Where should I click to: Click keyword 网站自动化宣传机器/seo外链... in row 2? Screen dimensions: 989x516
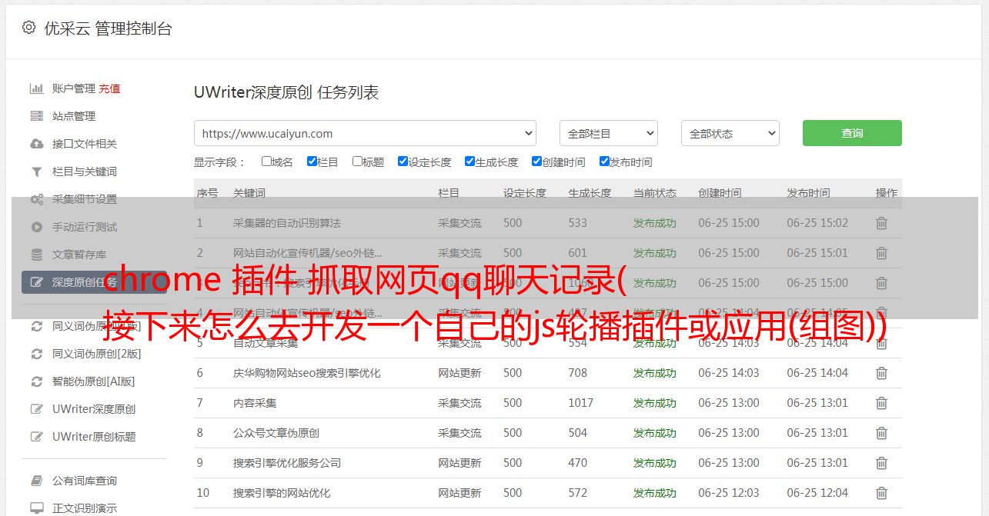point(308,253)
